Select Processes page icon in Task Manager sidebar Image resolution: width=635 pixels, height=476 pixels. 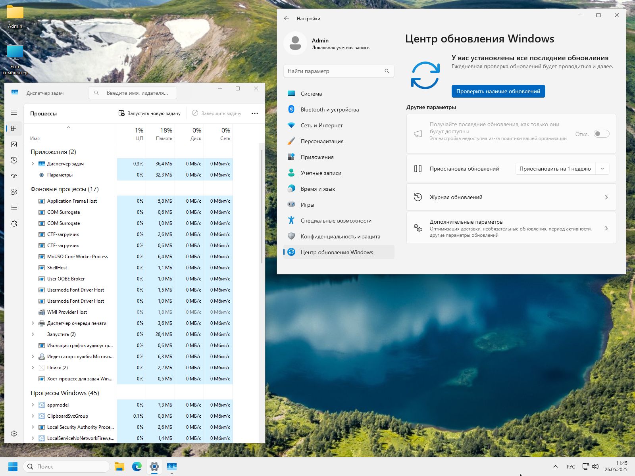14,129
